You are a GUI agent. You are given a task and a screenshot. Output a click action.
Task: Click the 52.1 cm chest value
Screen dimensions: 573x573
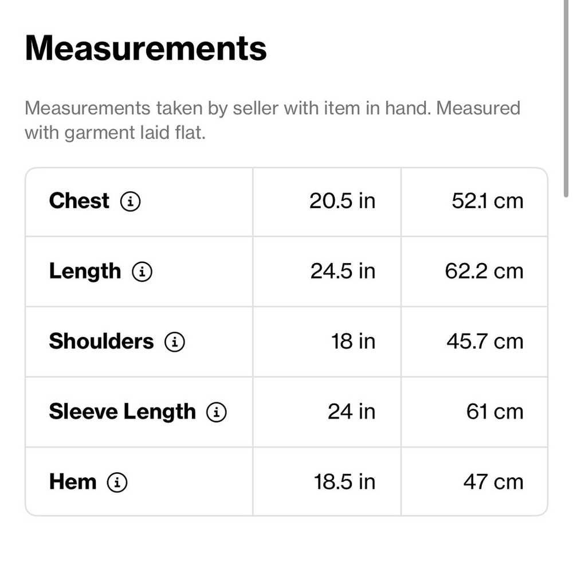[x=488, y=201]
